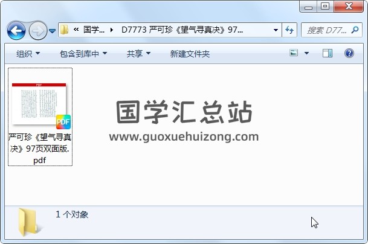The width and height of the screenshot is (368, 244).
Task: Open recent pages dropdown beside navigation arrows
Action: click(52, 31)
